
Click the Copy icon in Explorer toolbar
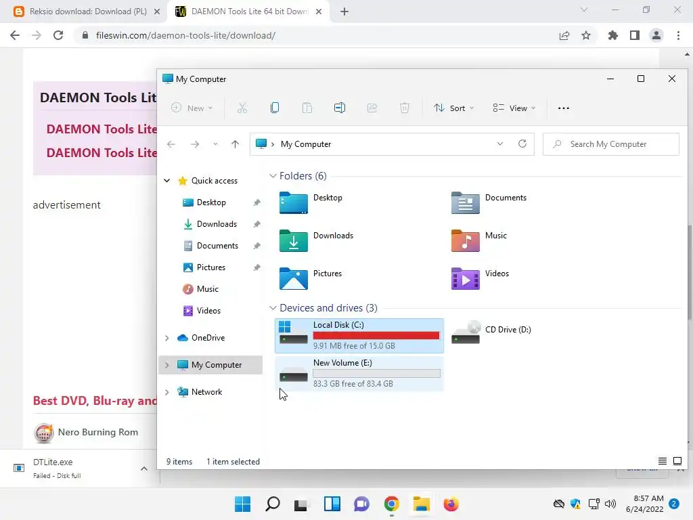tap(275, 108)
